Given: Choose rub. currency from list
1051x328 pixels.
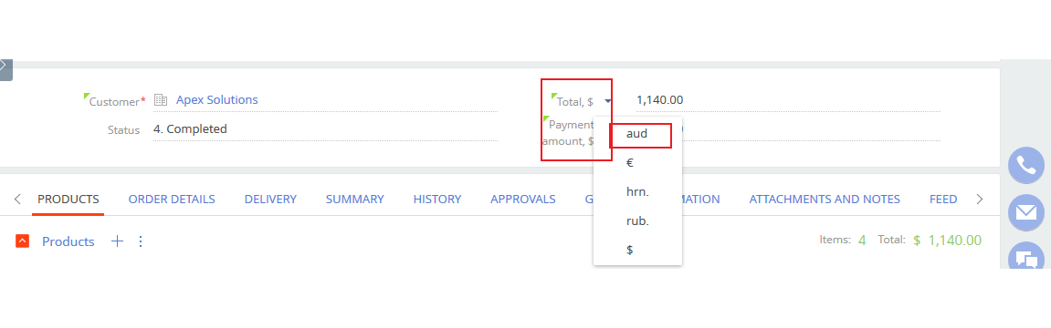Looking at the screenshot, I should (x=637, y=220).
